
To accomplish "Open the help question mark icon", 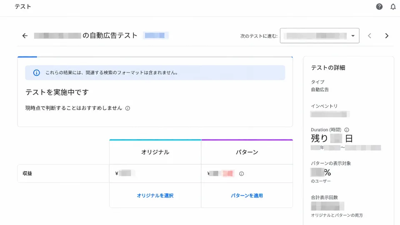I will tap(379, 7).
